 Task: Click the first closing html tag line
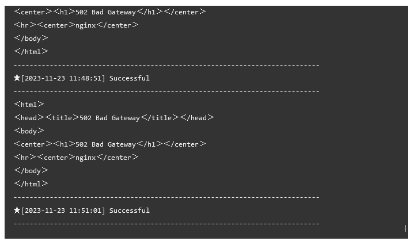31,52
